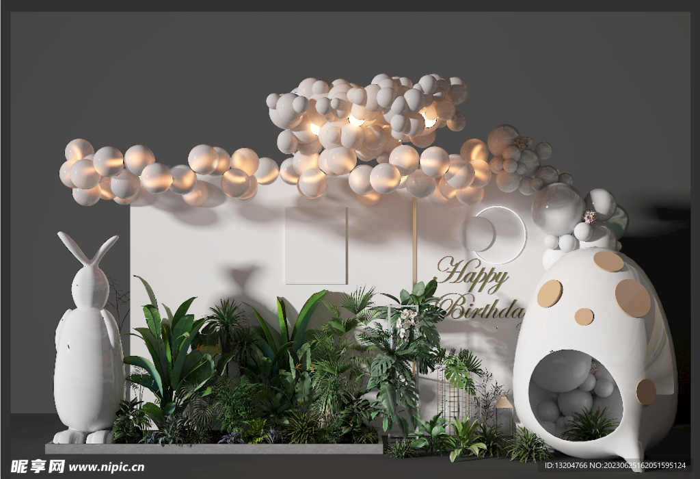Click the gold 'Happy' script lettering
Screen dimensions: 700x479
[473, 274]
